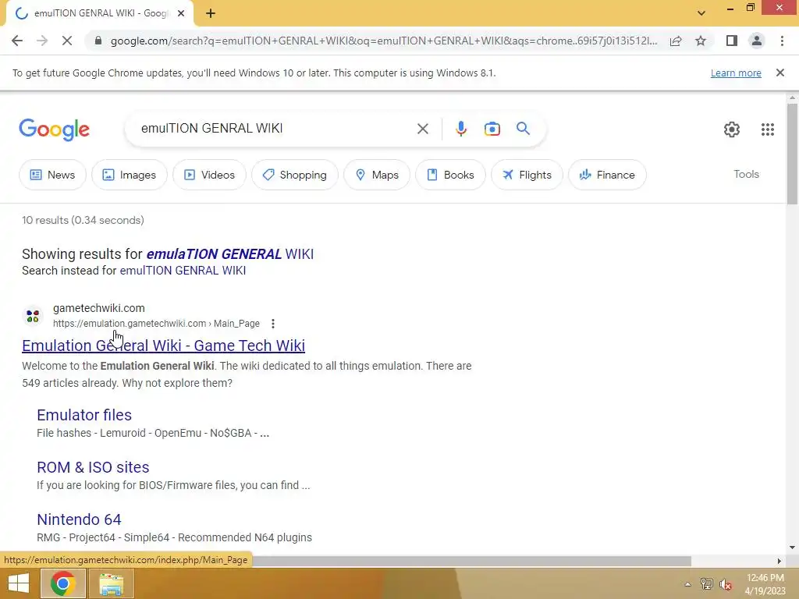Open the tab search chevron
This screenshot has width=799, height=599.
point(701,13)
